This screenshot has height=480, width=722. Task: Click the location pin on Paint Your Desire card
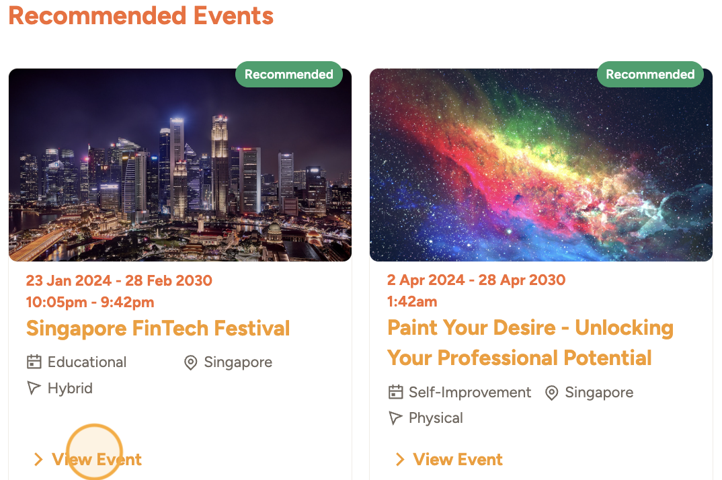click(551, 393)
